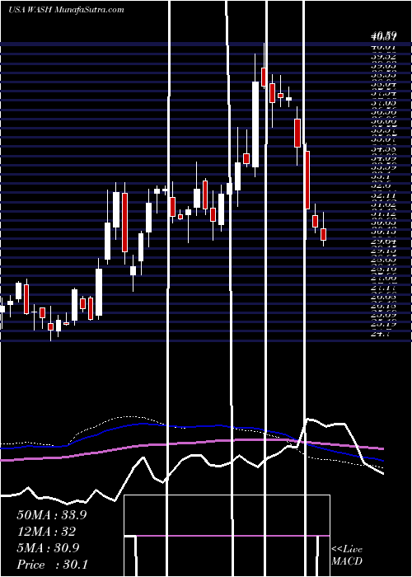Click the last red candlestick on the chart
The image size is (412, 577).
[323, 234]
